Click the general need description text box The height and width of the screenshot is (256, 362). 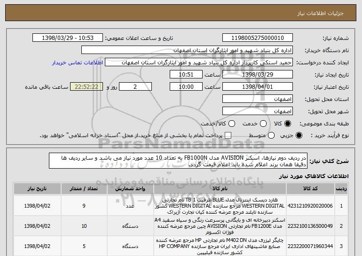(178, 161)
